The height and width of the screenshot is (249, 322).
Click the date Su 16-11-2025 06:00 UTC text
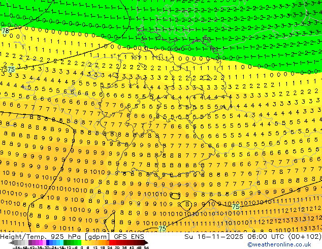(235, 236)
